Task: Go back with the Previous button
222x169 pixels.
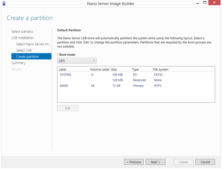Action: [134, 162]
